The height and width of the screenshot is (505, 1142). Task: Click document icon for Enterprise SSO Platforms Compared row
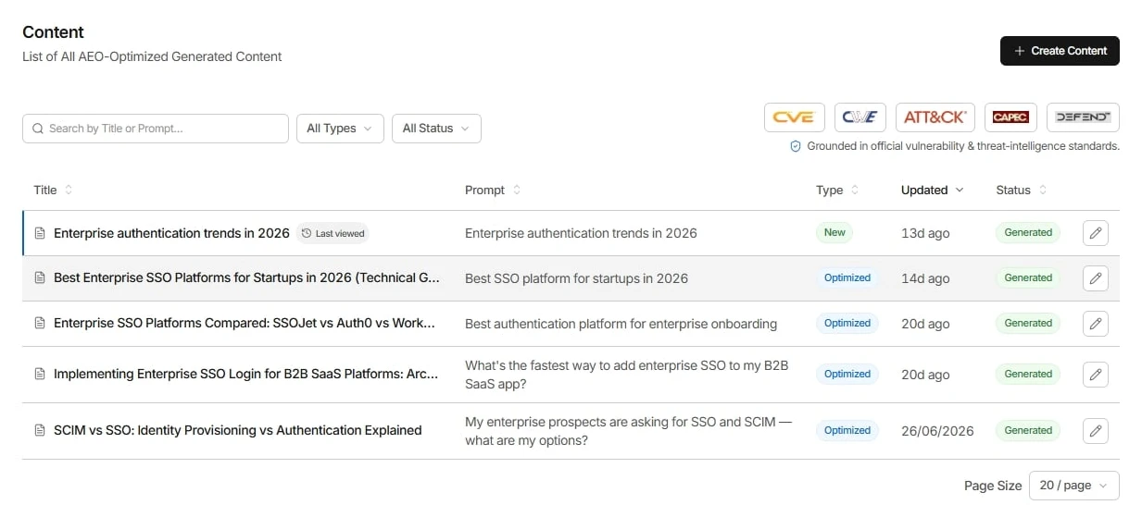coord(40,324)
